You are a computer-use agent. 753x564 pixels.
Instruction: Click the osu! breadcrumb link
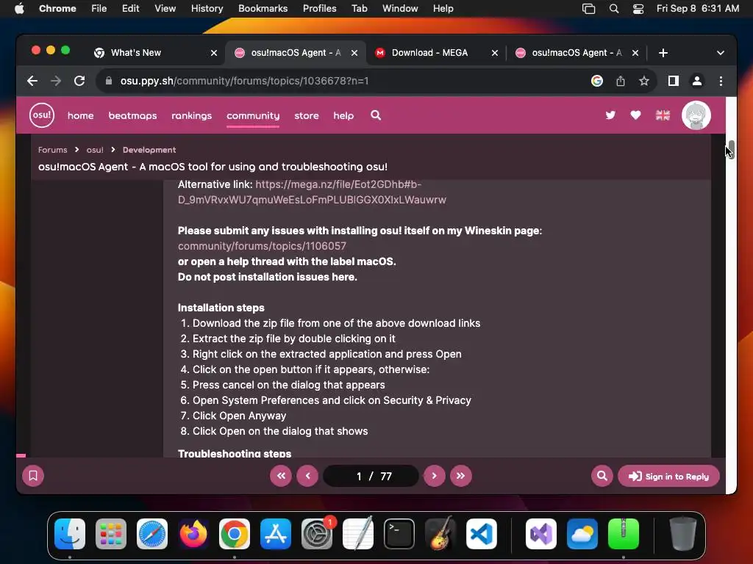[95, 150]
